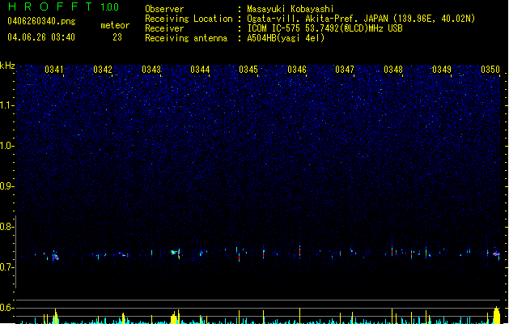Select the observer name Masayuki Kobayashi

(x=291, y=9)
